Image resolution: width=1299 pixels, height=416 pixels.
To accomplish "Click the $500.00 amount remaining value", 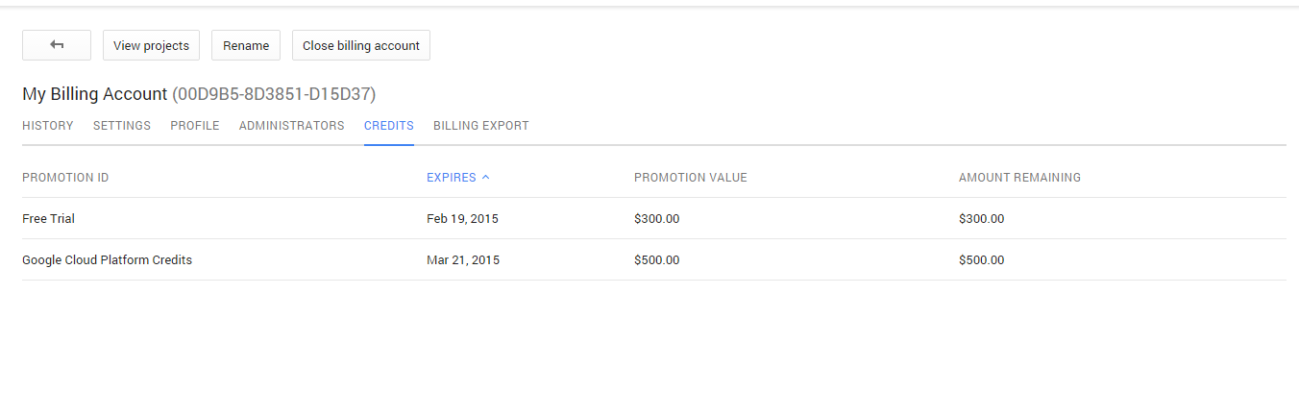I will point(981,260).
